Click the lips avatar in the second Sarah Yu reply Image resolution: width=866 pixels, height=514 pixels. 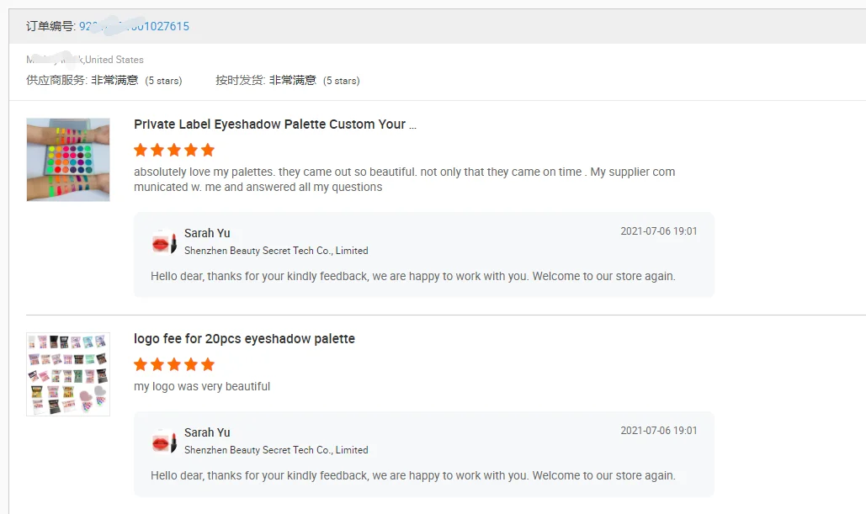pos(163,442)
